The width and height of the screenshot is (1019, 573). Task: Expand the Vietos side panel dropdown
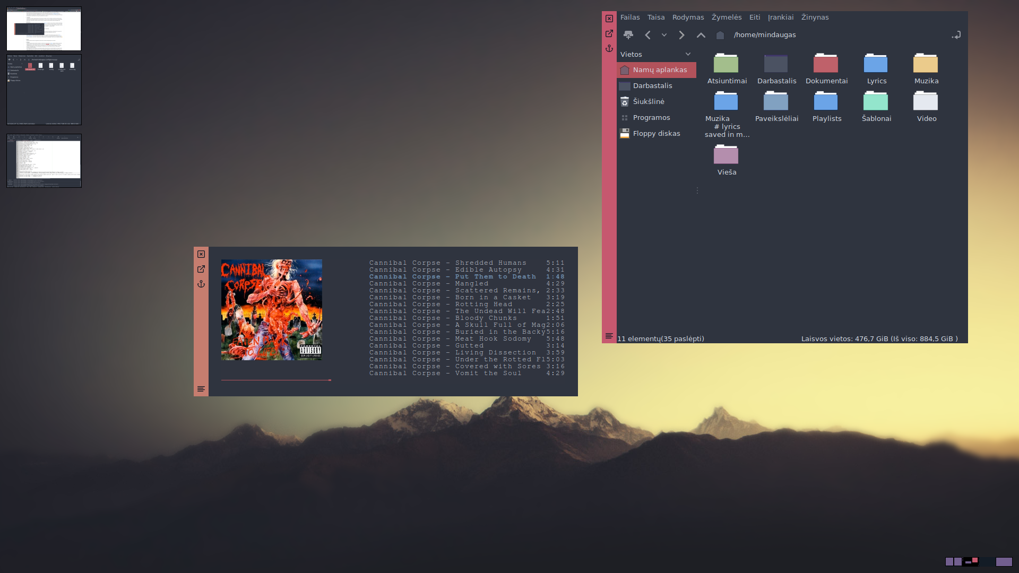(688, 54)
